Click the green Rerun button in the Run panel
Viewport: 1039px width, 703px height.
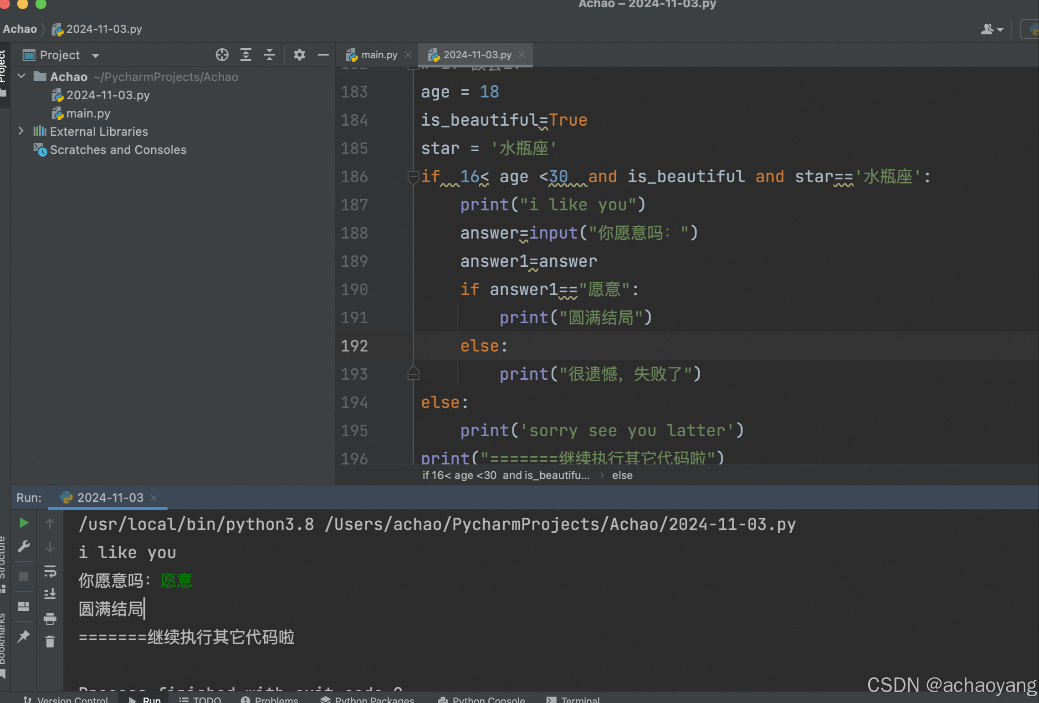pyautogui.click(x=24, y=523)
